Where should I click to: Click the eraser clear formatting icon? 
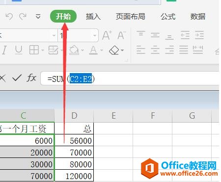point(114,50)
